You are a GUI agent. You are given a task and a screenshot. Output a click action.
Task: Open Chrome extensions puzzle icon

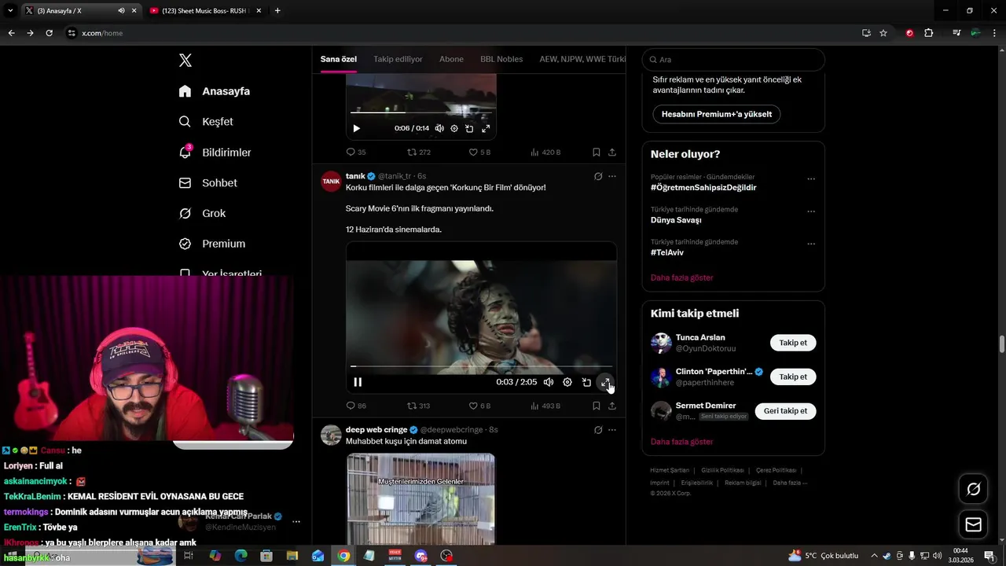pos(928,33)
